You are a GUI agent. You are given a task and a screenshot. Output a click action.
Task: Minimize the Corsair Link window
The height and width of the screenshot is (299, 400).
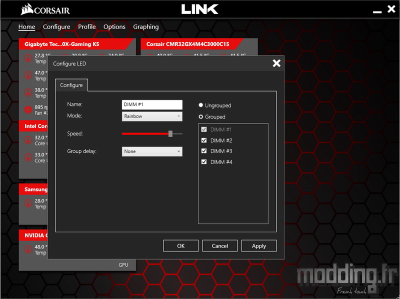(377, 11)
